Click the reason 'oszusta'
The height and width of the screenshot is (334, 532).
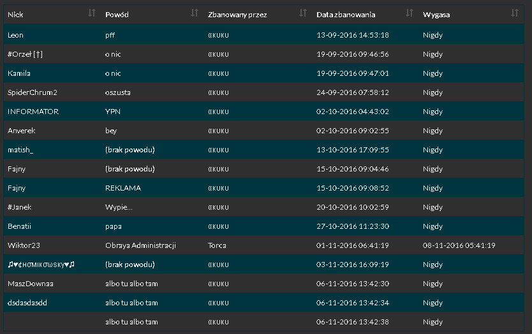pyautogui.click(x=118, y=92)
